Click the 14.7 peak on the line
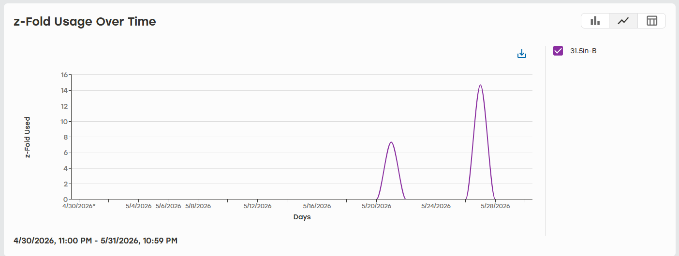Image resolution: width=679 pixels, height=256 pixels. tap(480, 85)
